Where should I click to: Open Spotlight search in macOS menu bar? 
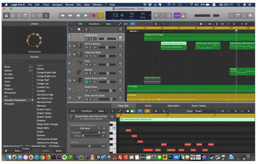[x=239, y=5]
